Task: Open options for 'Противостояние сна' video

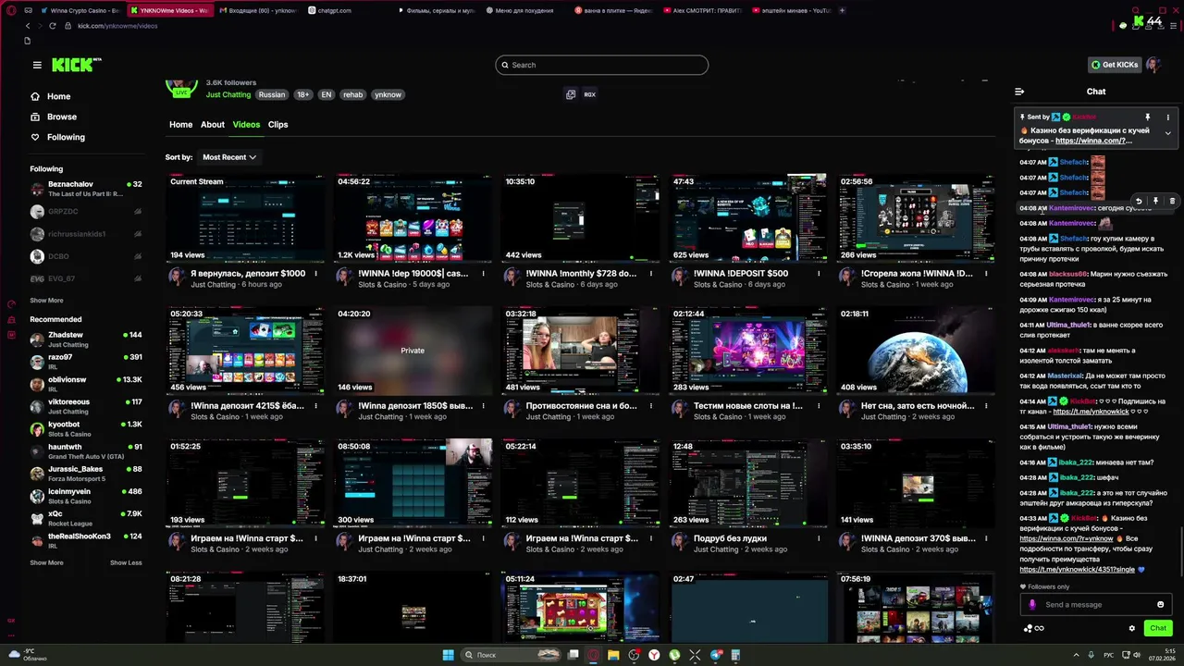Action: (x=651, y=406)
